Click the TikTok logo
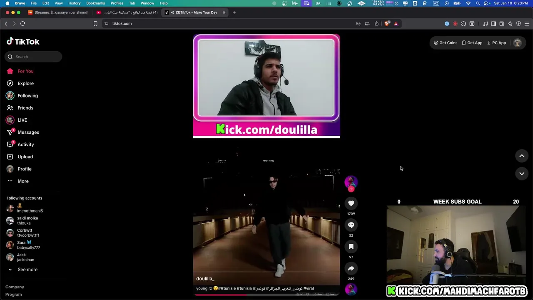This screenshot has width=533, height=300. [23, 41]
